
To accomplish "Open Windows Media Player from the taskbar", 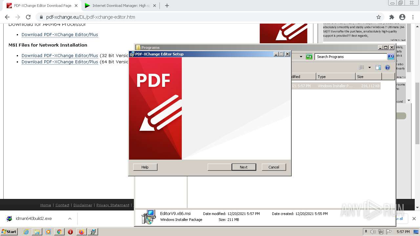I will coord(48,232).
